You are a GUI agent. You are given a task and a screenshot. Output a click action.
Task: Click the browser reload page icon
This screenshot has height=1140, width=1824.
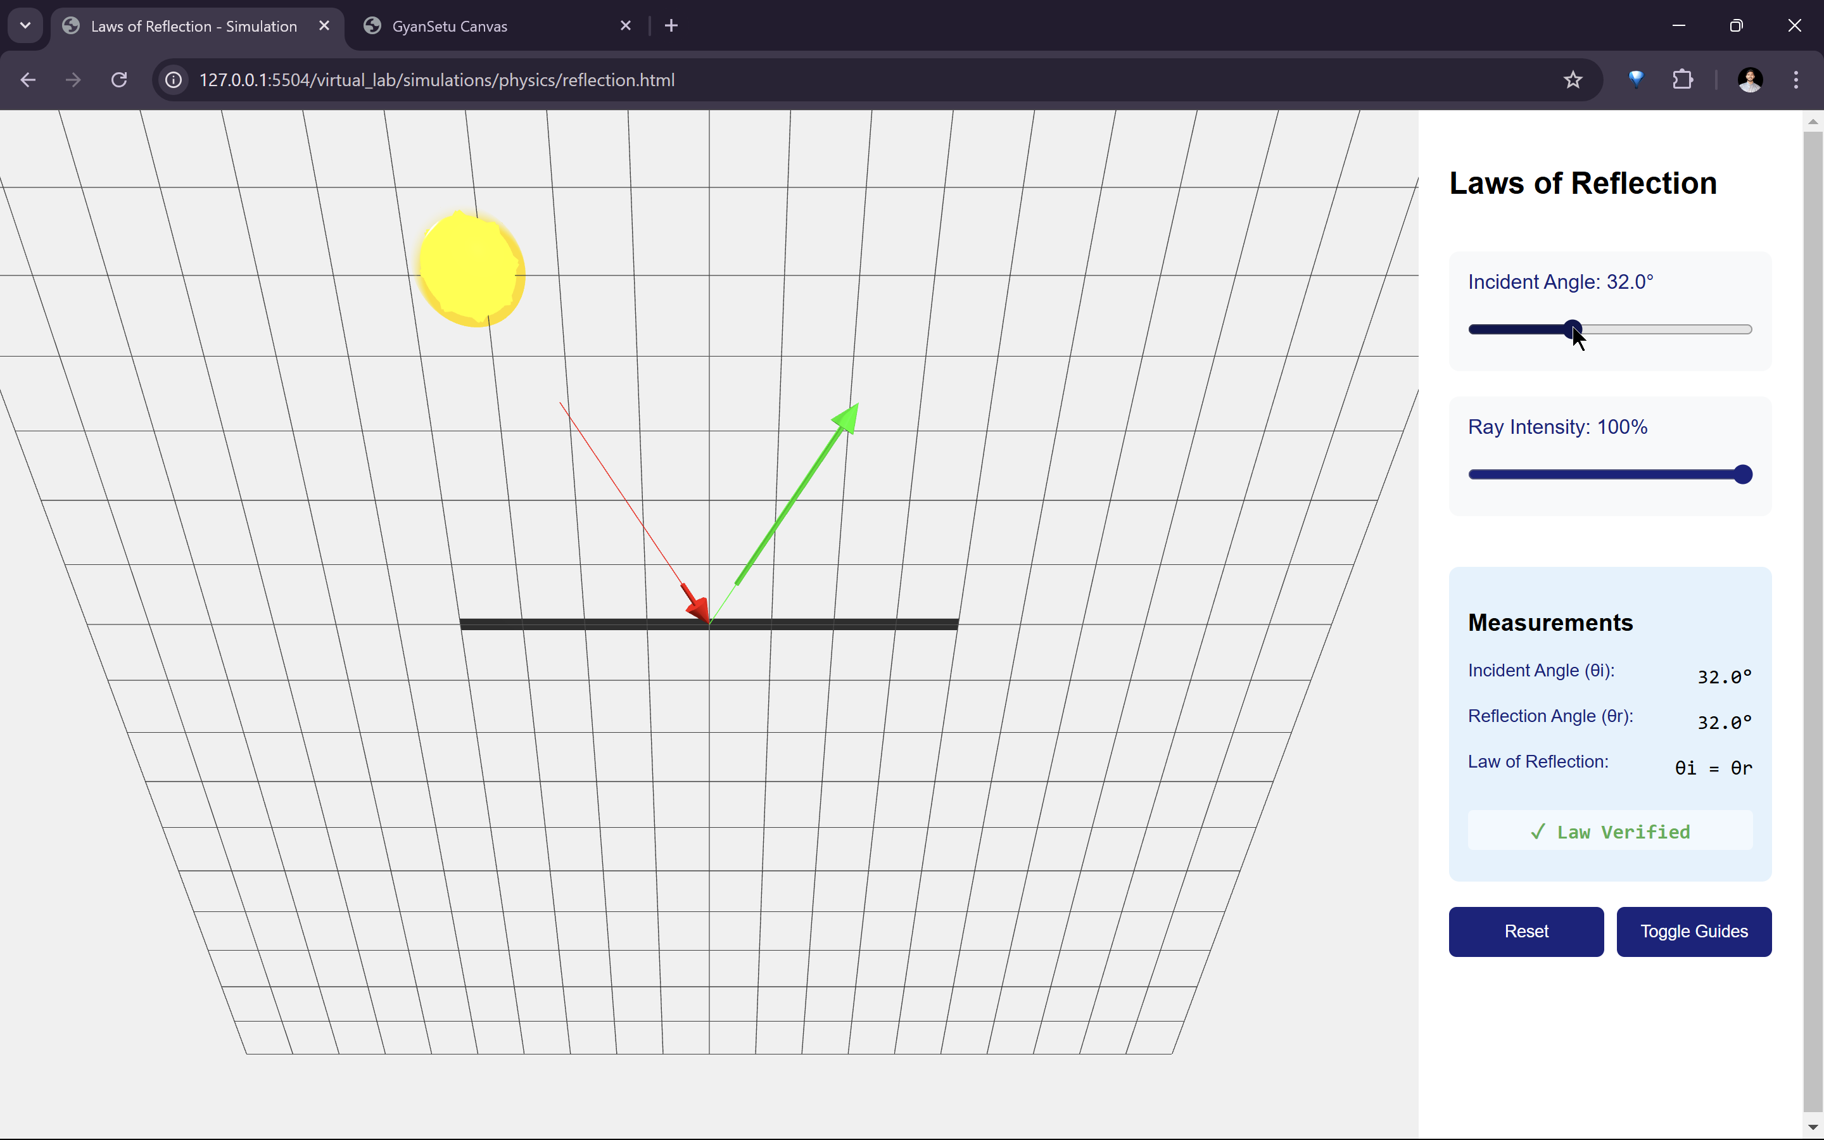coord(119,80)
